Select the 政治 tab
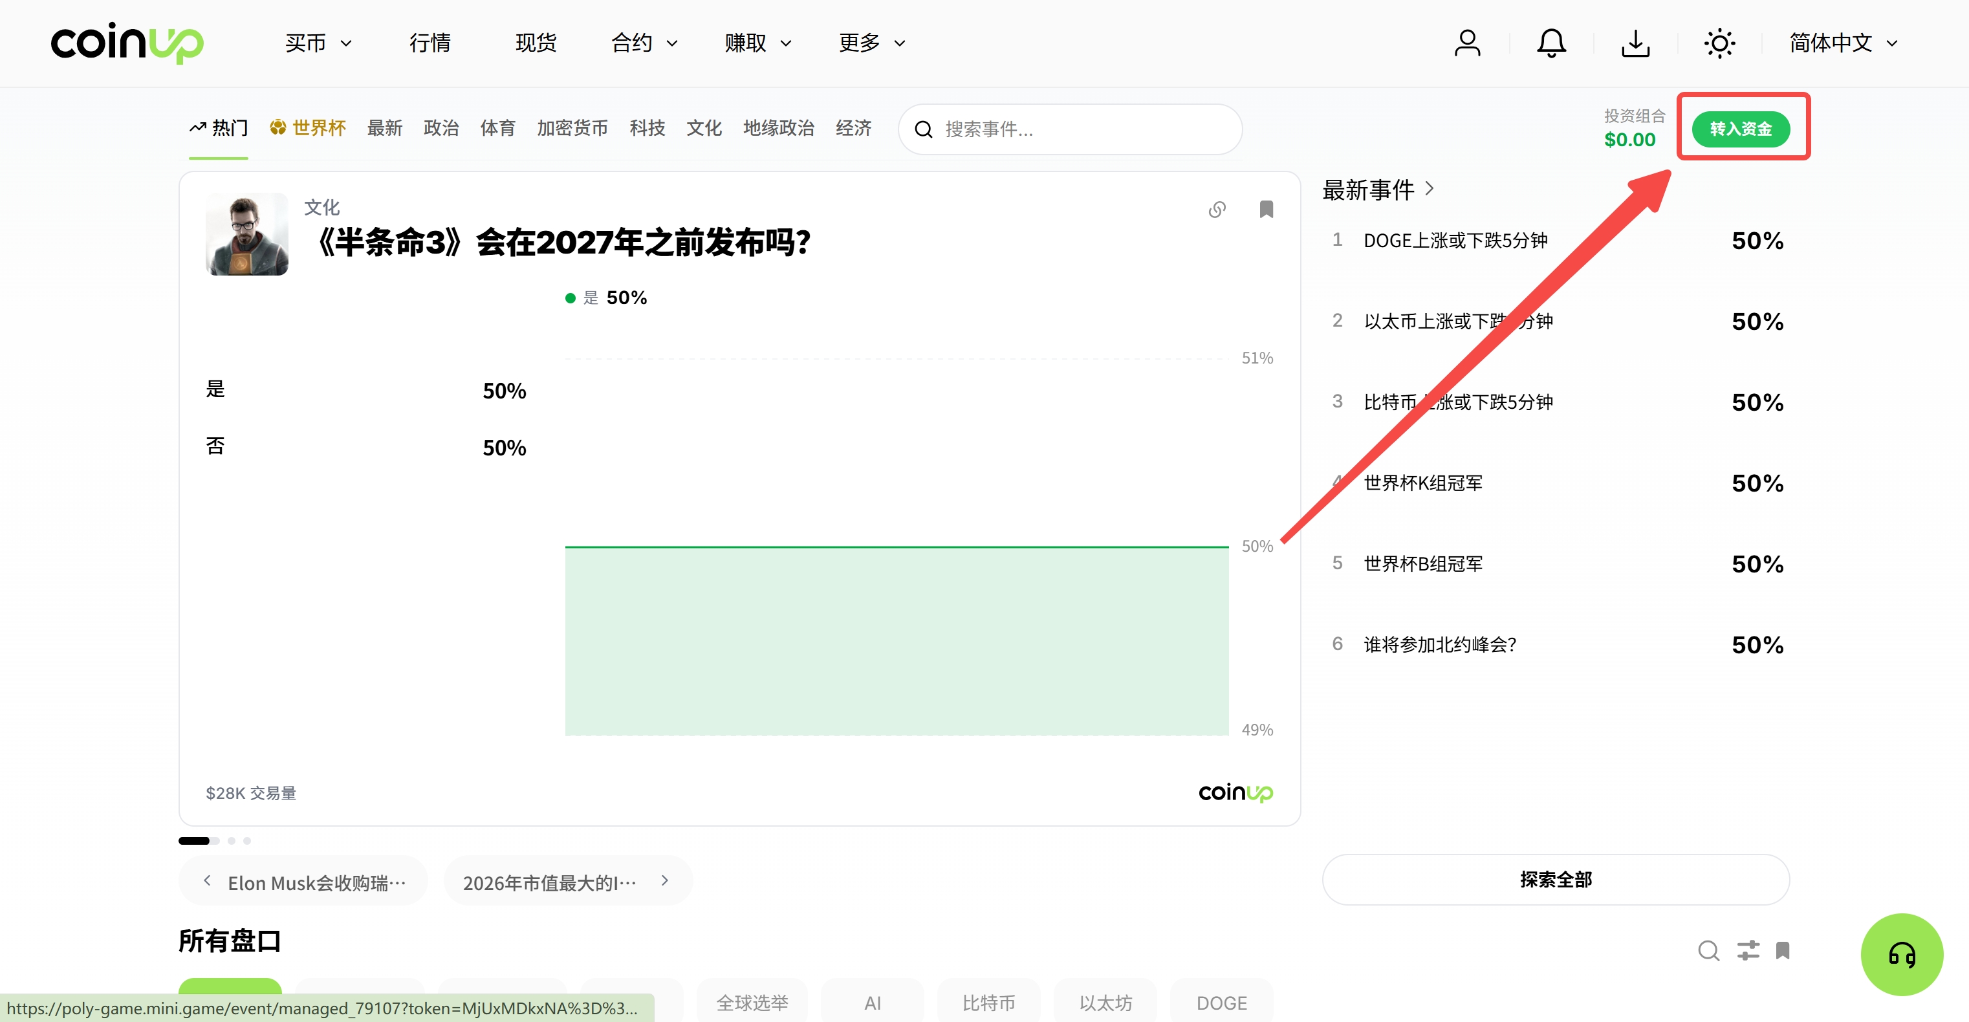Image resolution: width=1969 pixels, height=1022 pixels. click(441, 127)
